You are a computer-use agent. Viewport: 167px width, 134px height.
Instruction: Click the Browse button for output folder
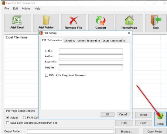(127, 132)
